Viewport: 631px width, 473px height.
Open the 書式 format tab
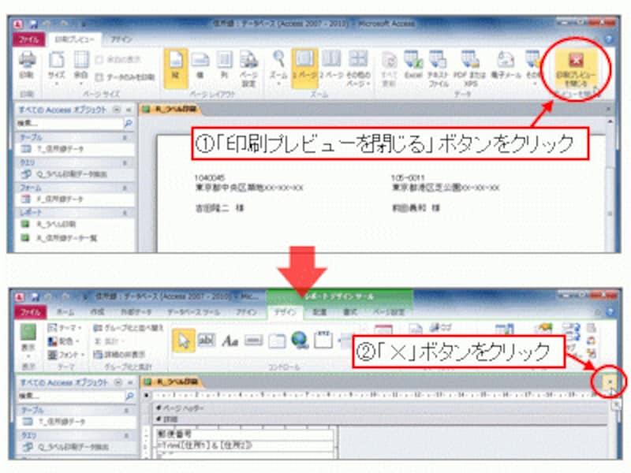(350, 312)
